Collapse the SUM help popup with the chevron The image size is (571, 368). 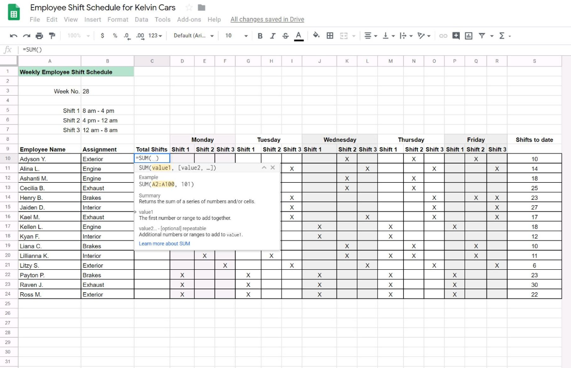(264, 168)
